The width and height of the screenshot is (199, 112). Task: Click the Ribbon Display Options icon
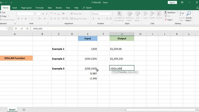tap(182, 2)
